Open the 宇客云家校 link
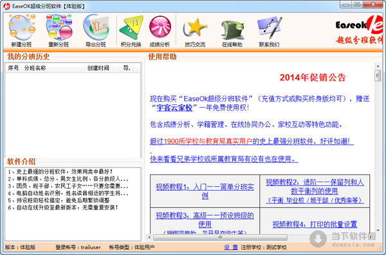Image resolution: width=386 pixels, height=255 pixels. point(174,108)
